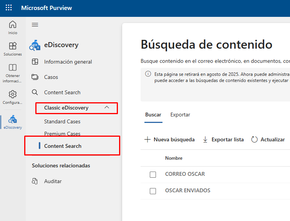Open Obtener información book icon
Viewport: 290px width, 221px height.
click(x=13, y=67)
